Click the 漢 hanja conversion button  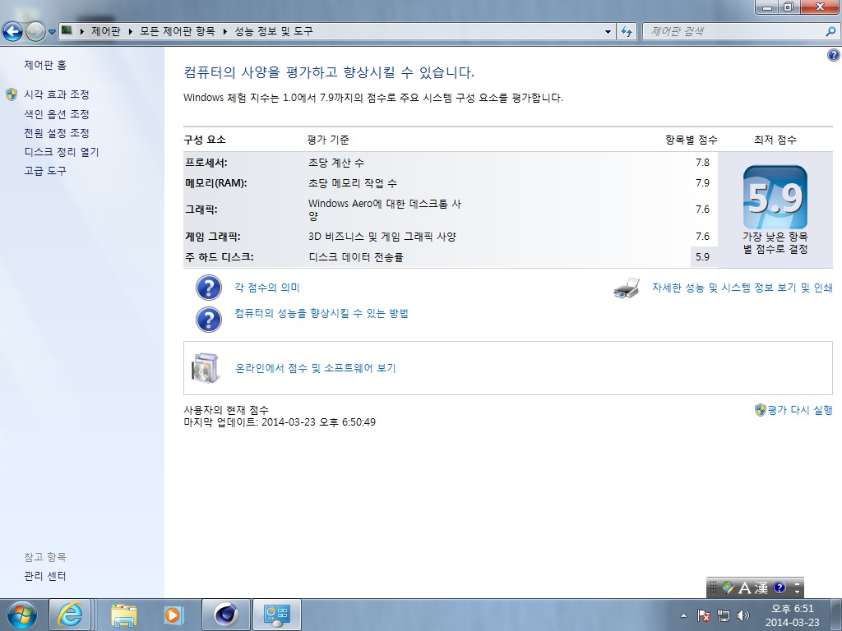pyautogui.click(x=761, y=588)
